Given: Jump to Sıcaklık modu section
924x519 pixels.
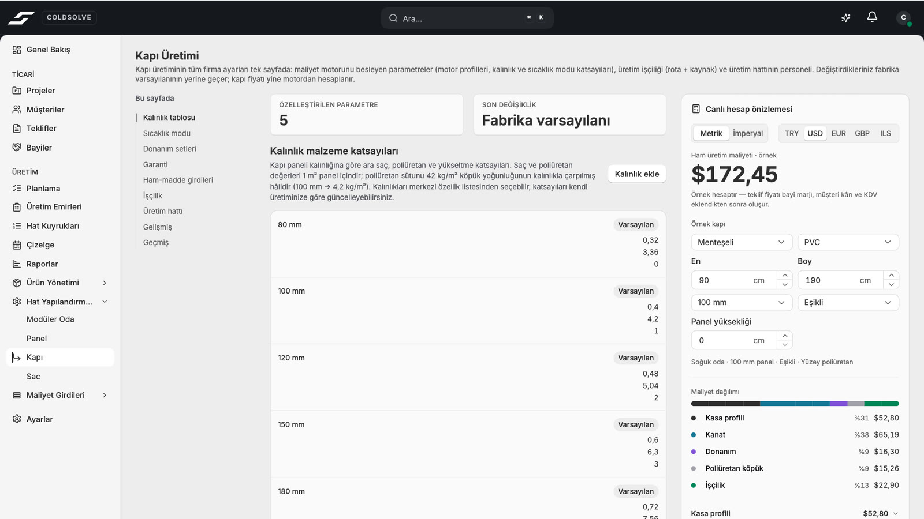Looking at the screenshot, I should tap(167, 133).
